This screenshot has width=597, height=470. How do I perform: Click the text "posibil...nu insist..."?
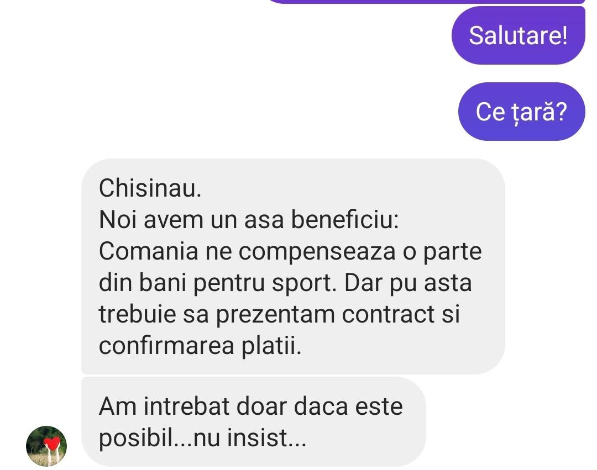202,437
